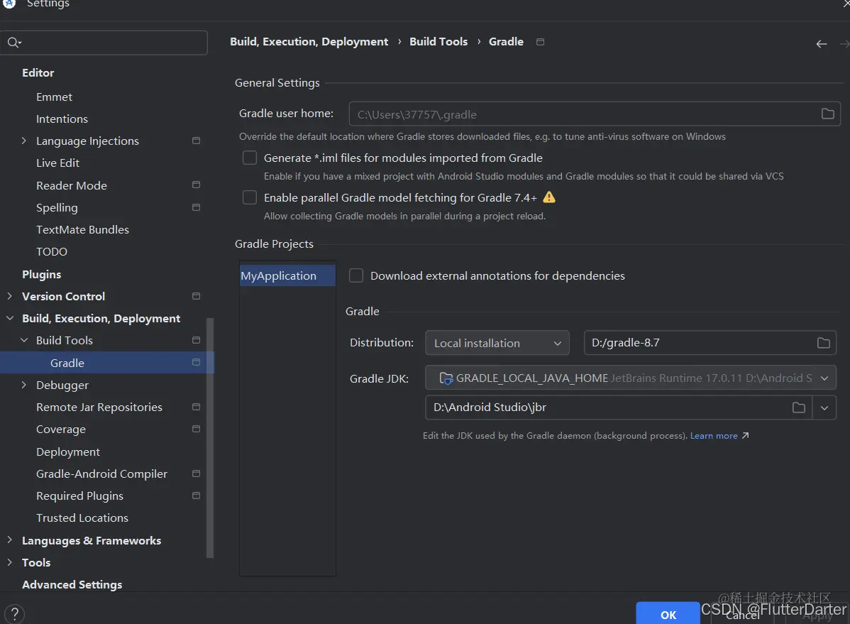
Task: Check Download external annotations for dependencies
Action: (355, 275)
